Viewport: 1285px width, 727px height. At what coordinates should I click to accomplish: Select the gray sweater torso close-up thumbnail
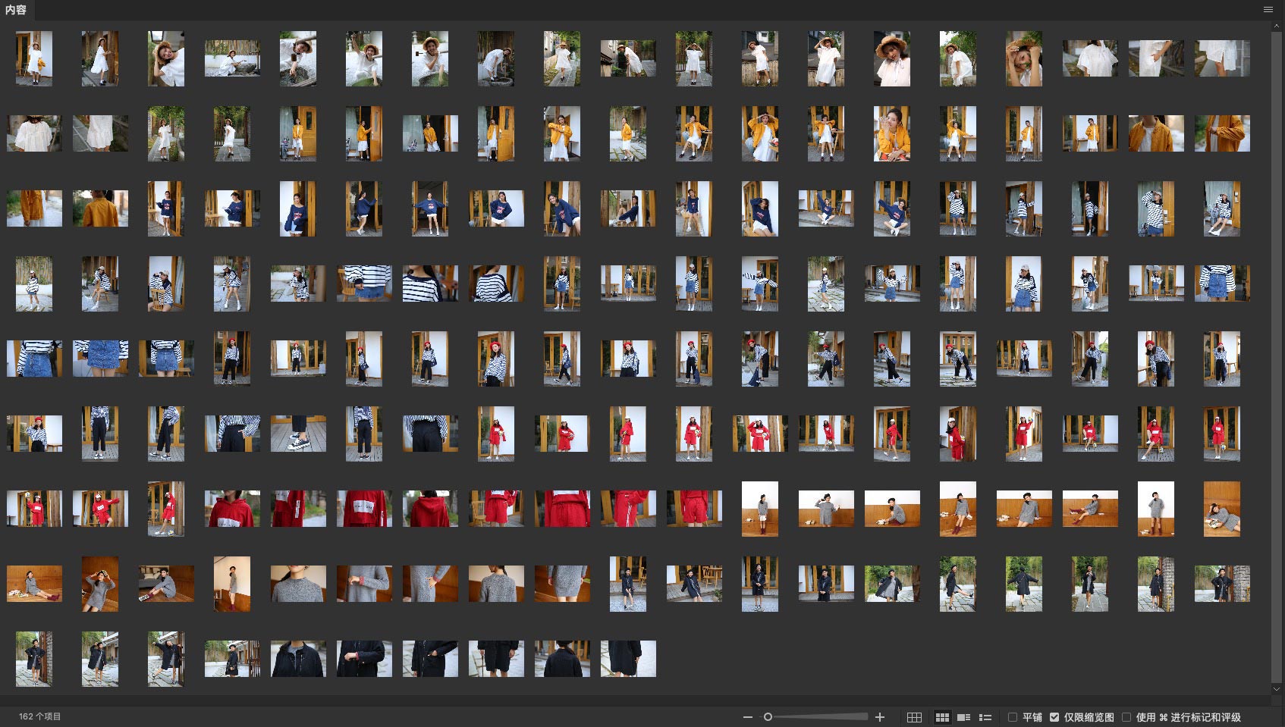pyautogui.click(x=298, y=584)
